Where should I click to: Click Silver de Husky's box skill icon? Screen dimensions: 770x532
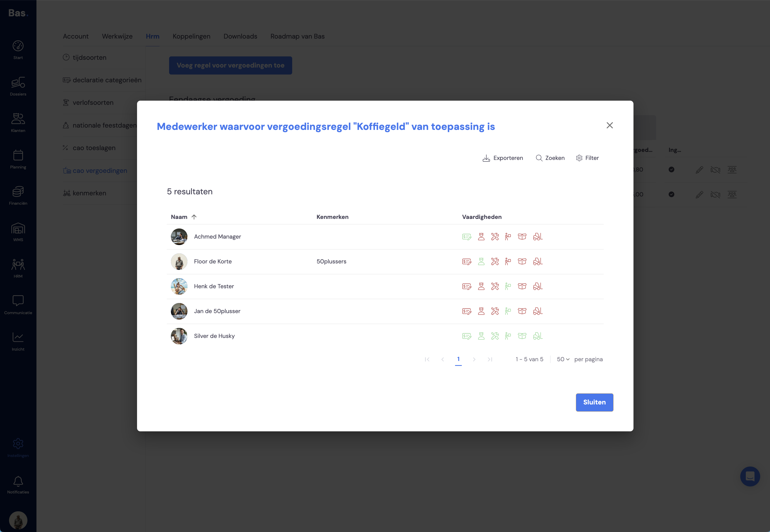[522, 336]
